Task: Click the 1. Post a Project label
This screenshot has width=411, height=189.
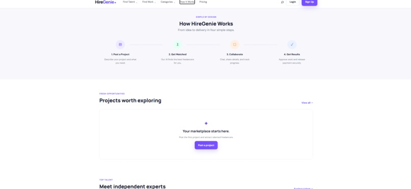Action: point(120,54)
